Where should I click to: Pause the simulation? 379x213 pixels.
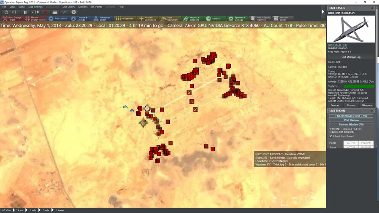point(25,12)
